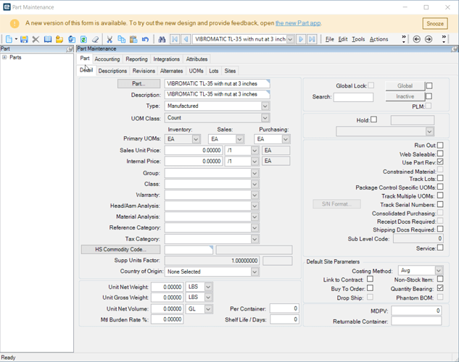Switch to the Integrations tab
The width and height of the screenshot is (459, 362).
point(167,59)
